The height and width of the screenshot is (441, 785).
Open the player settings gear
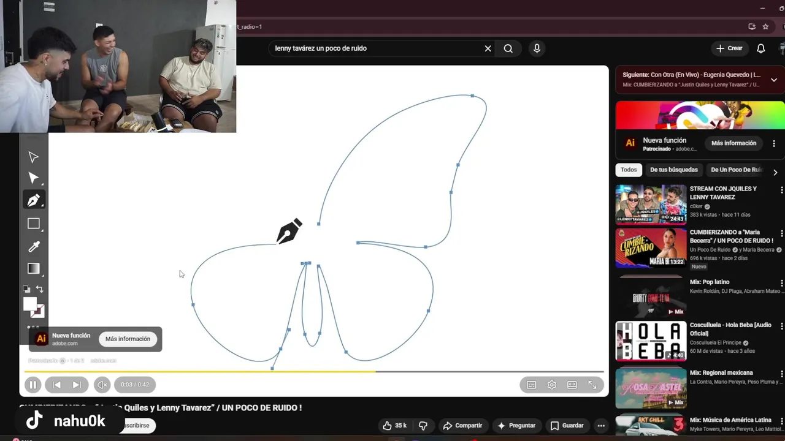pyautogui.click(x=552, y=385)
